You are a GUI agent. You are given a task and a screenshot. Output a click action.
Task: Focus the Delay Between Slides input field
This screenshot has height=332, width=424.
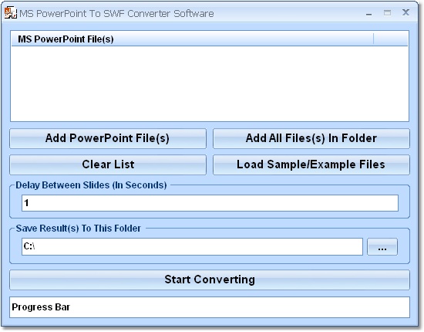pos(210,203)
